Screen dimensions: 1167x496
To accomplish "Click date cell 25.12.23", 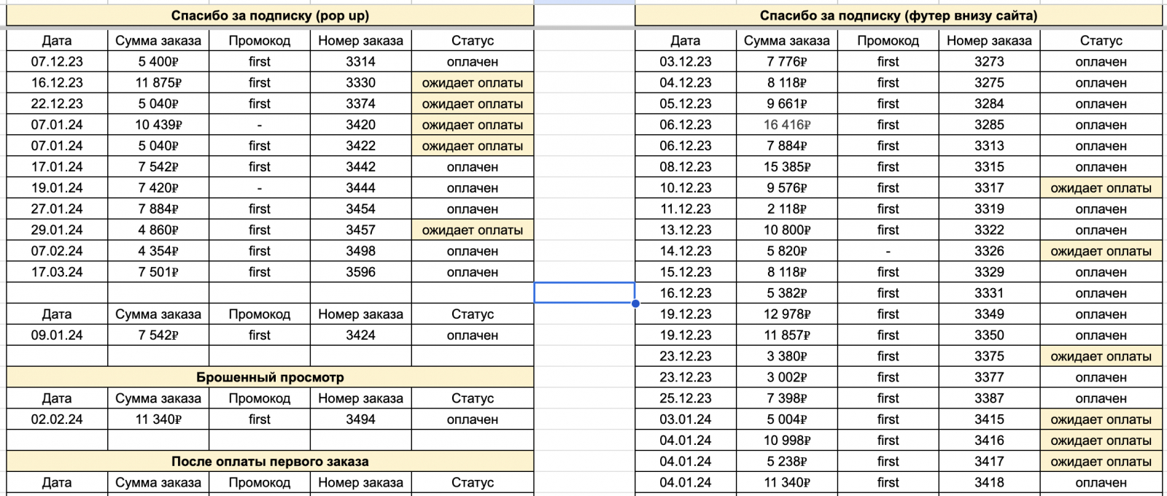I will click(x=686, y=398).
